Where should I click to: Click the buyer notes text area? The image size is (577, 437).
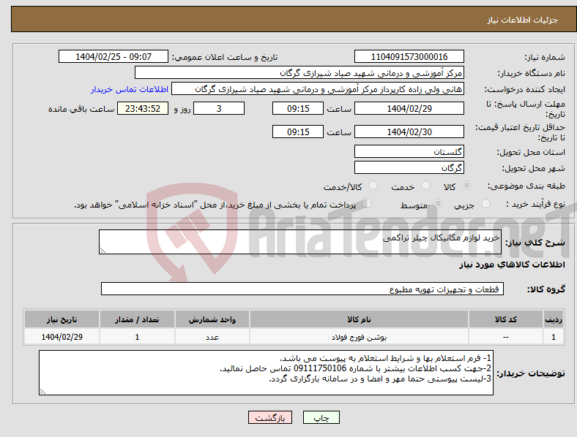(266, 373)
